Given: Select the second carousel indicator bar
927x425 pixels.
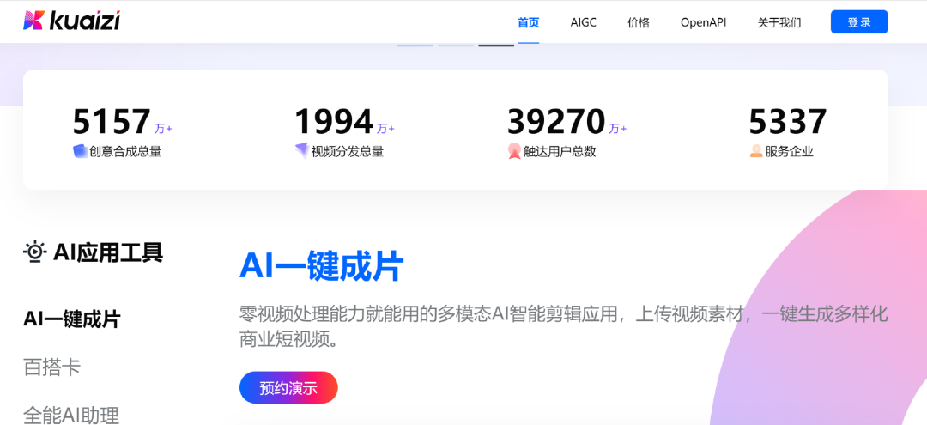Looking at the screenshot, I should 455,45.
